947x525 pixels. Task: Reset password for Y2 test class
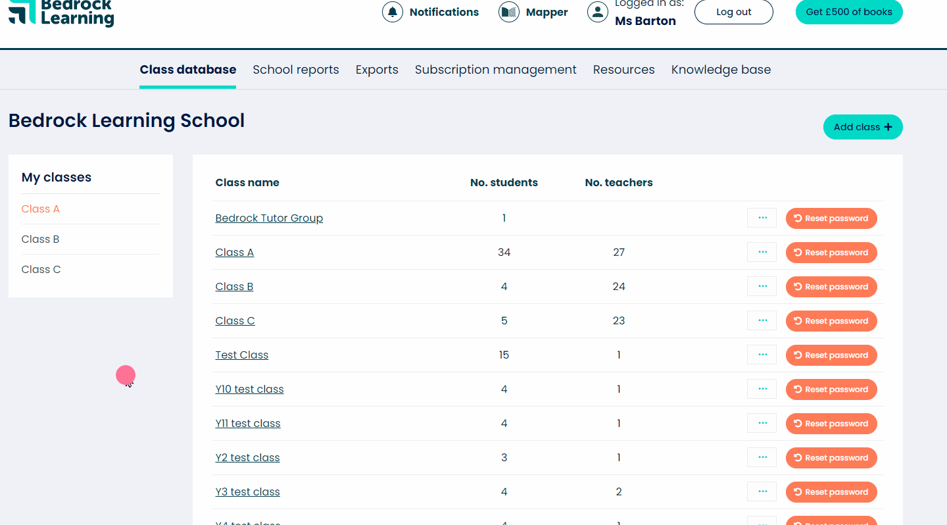[831, 458]
